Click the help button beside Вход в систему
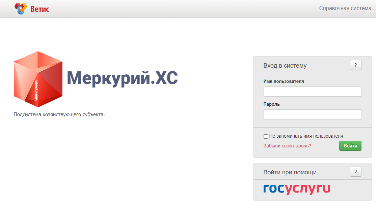Screen dimensions: 376x208 point(356,65)
